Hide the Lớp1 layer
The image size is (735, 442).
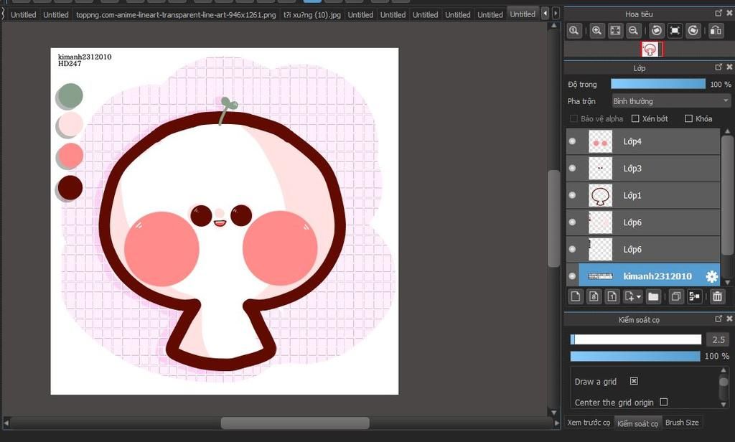click(x=572, y=195)
